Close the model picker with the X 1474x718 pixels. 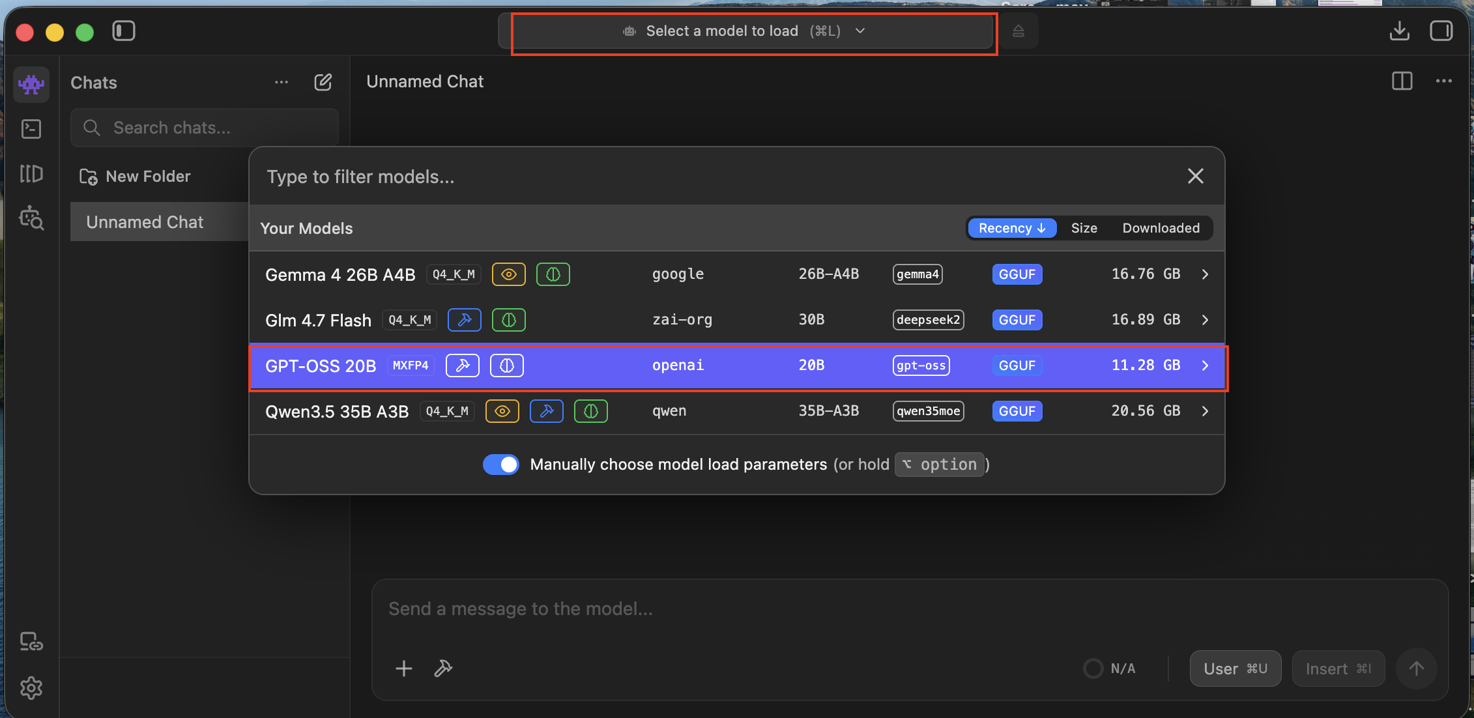point(1196,176)
